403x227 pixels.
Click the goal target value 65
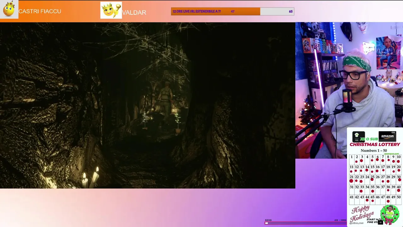[x=291, y=11]
